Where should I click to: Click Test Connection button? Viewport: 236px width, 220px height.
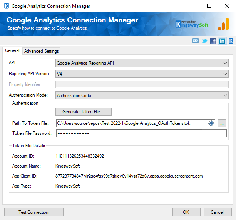click(x=34, y=212)
